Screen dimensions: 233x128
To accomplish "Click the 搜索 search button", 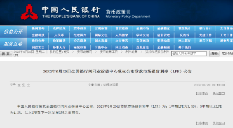I will (x=214, y=54).
